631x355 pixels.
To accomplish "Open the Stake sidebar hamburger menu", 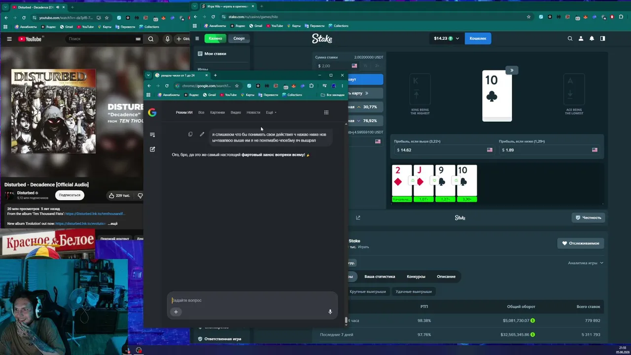I will [x=197, y=38].
